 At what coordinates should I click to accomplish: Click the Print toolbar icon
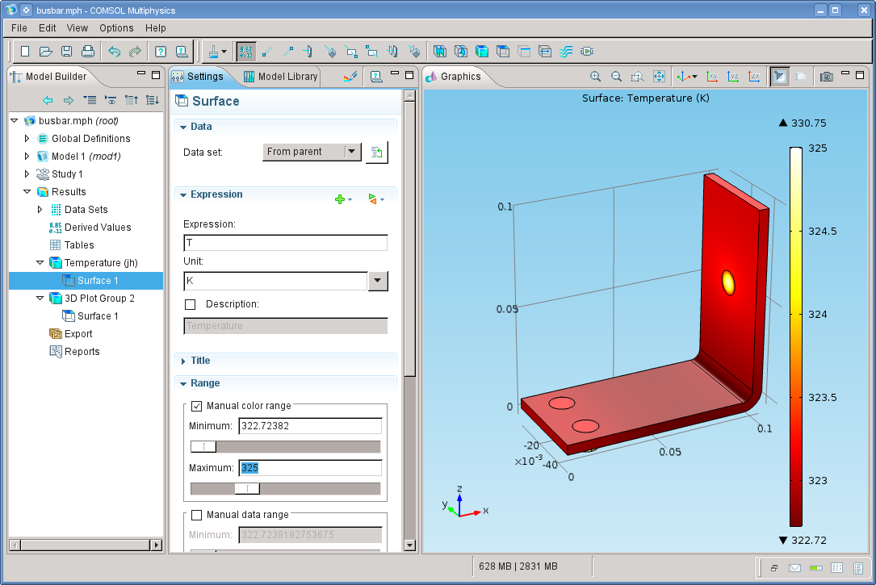click(87, 52)
